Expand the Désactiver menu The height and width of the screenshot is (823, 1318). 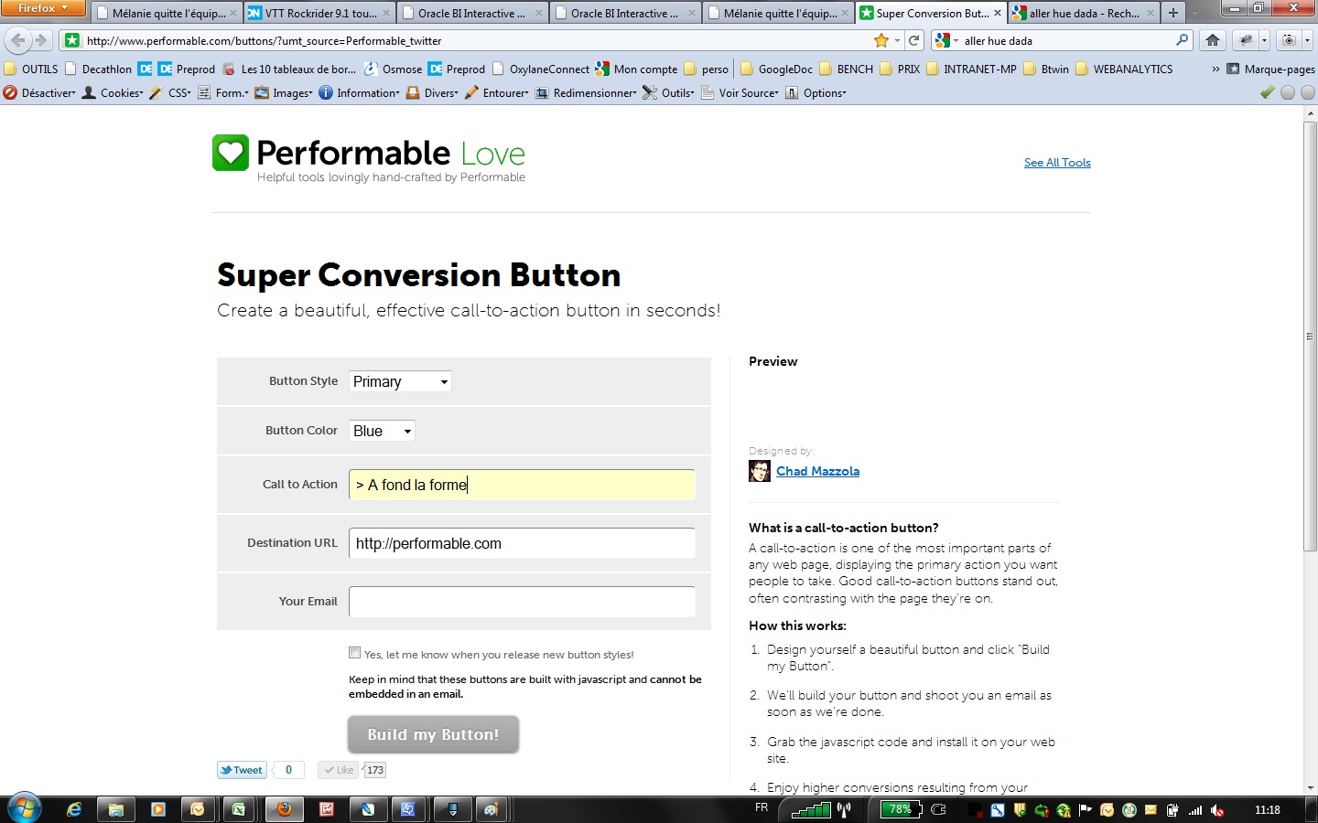point(39,92)
